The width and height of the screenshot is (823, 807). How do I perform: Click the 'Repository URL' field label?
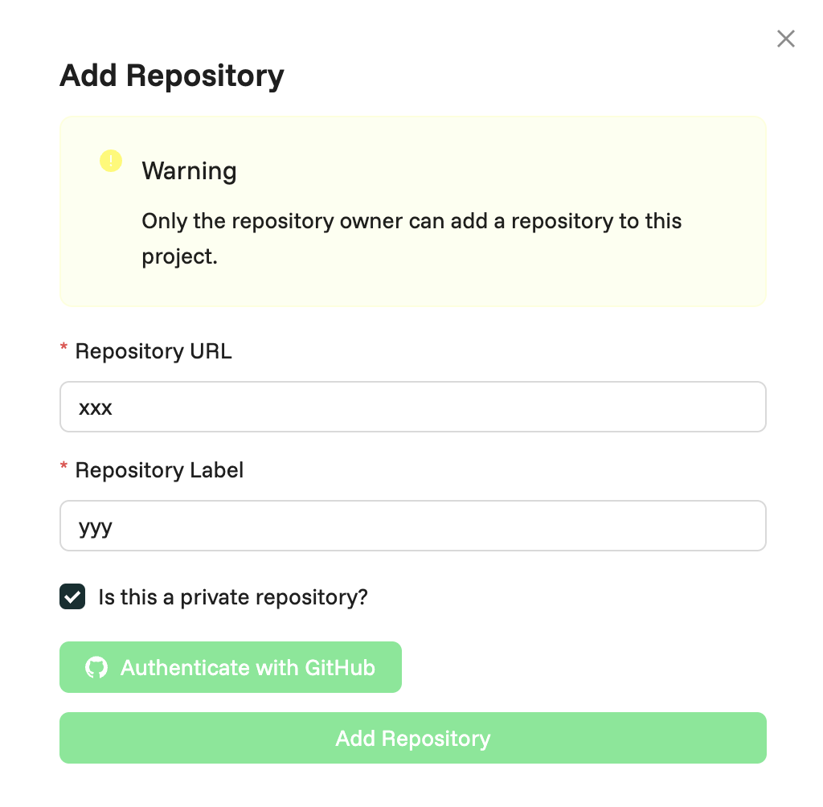click(x=153, y=351)
